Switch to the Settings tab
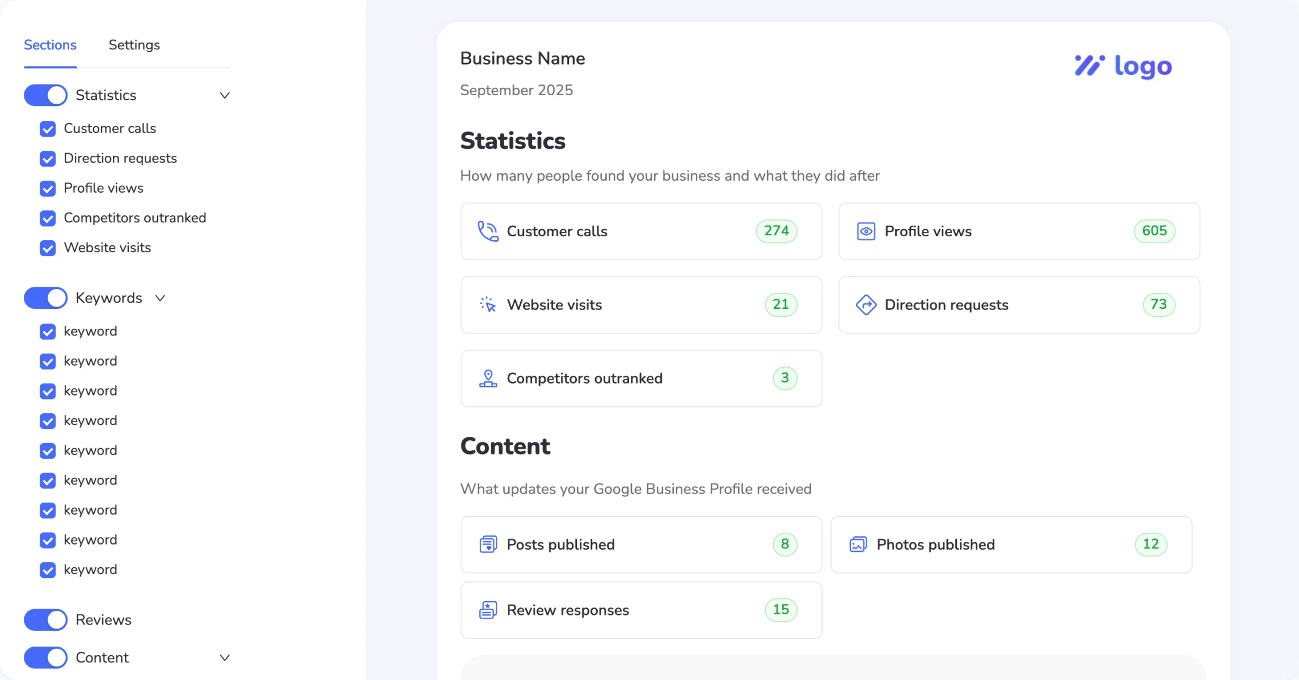 (x=134, y=45)
